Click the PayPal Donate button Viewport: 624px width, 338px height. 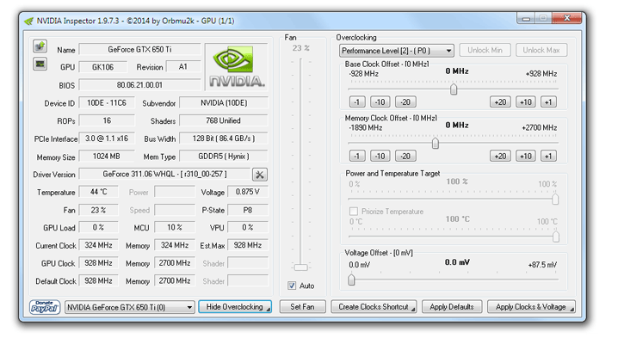pos(45,307)
